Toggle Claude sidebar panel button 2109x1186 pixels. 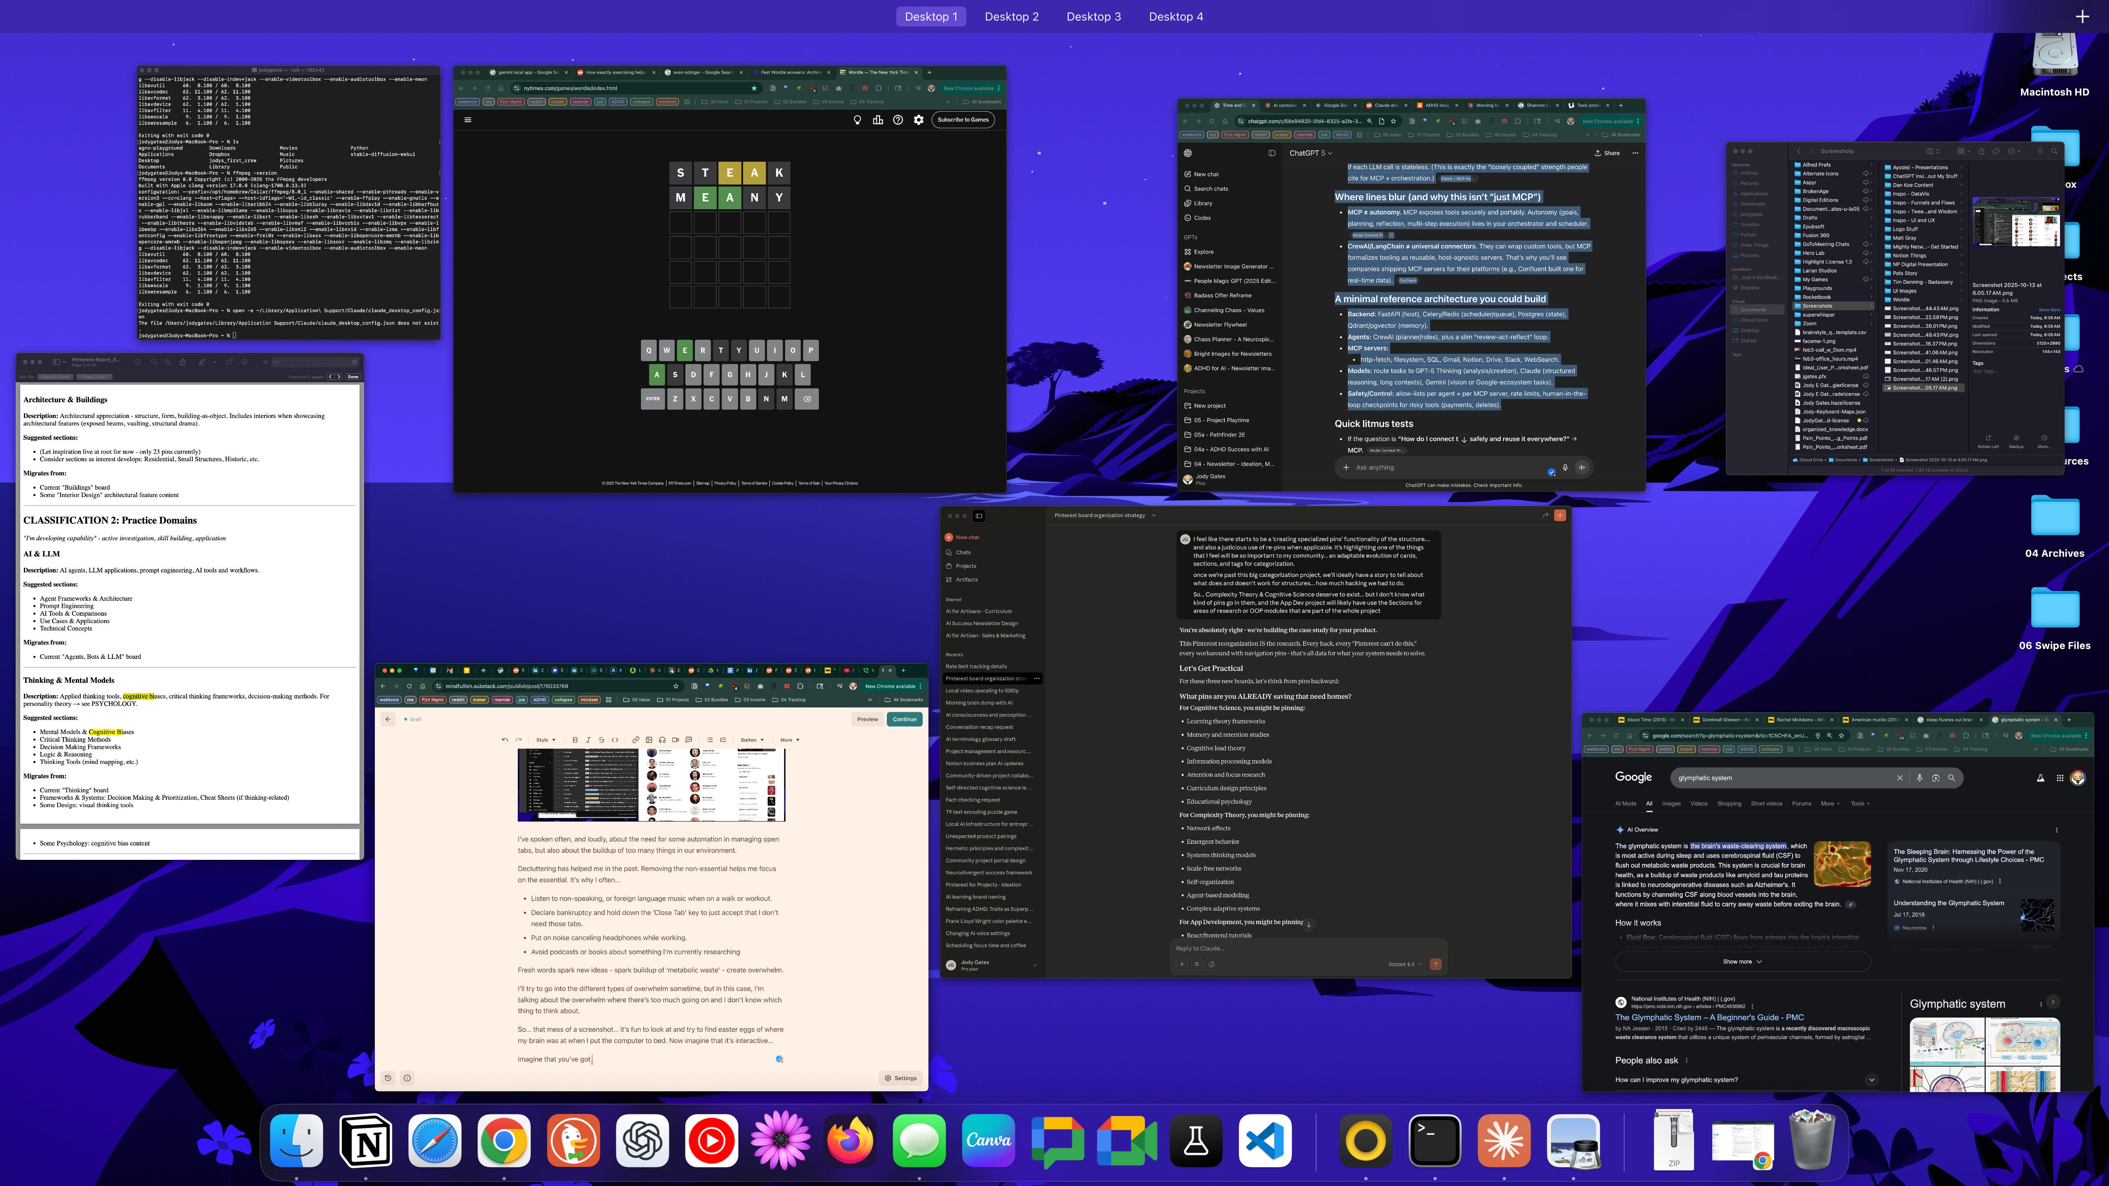coord(978,516)
